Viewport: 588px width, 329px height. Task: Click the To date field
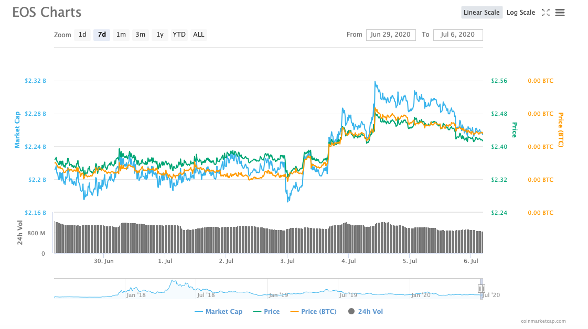point(457,35)
